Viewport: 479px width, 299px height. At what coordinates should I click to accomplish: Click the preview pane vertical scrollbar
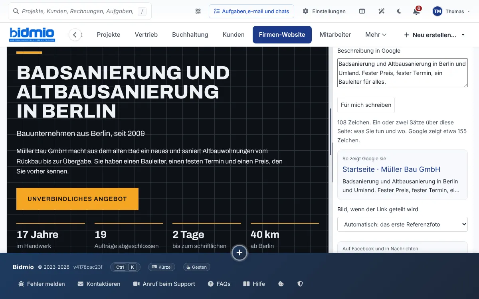[331, 132]
